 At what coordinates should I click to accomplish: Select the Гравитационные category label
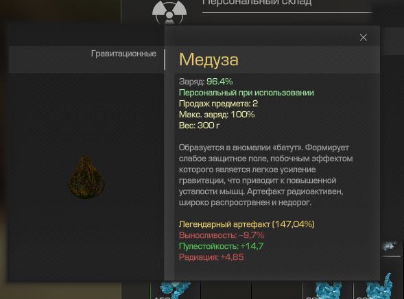[x=123, y=53]
